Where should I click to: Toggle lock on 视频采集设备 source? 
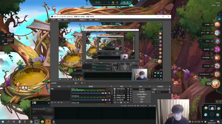131,89
